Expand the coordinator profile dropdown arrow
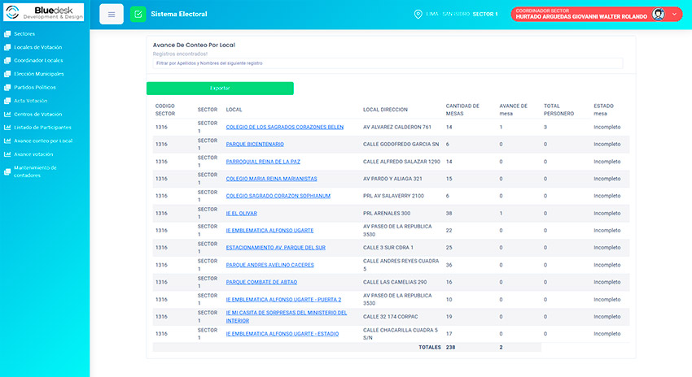 (x=674, y=15)
